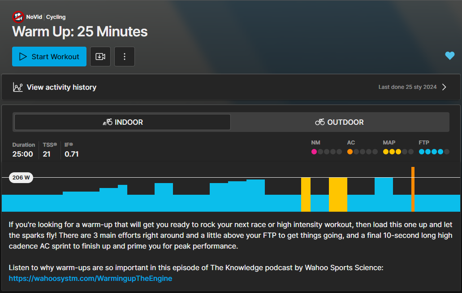The width and height of the screenshot is (462, 293).
Task: Click the orange AC rating dot
Action: tap(350, 152)
